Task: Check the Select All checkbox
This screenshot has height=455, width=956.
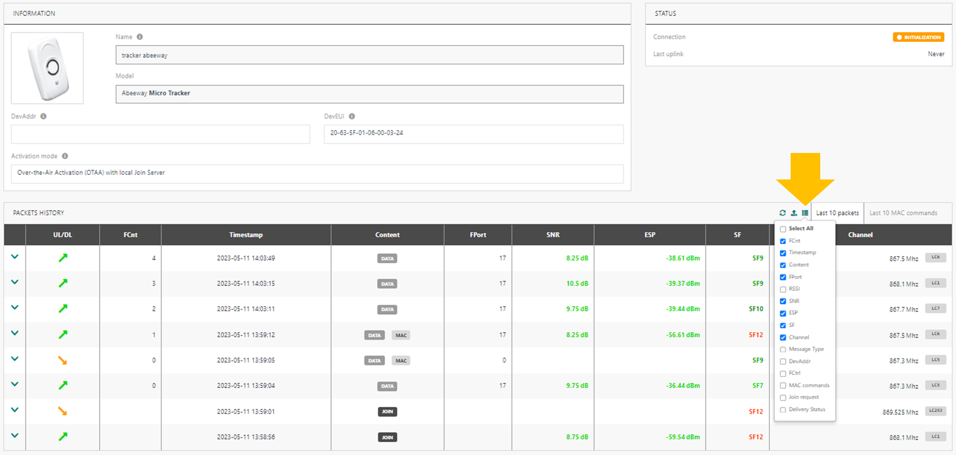Action: click(x=783, y=229)
